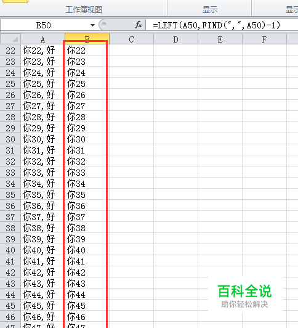
Task: Select column A header
Action: (x=42, y=39)
